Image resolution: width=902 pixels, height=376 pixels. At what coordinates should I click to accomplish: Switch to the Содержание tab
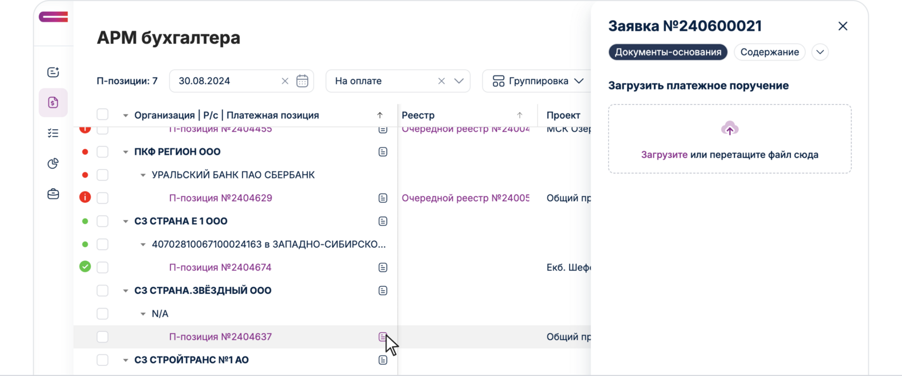(x=769, y=52)
